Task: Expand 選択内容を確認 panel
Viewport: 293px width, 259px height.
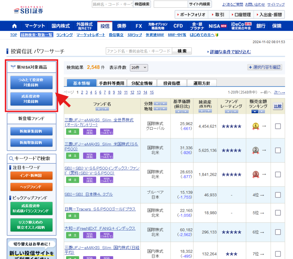Action: click(x=265, y=67)
